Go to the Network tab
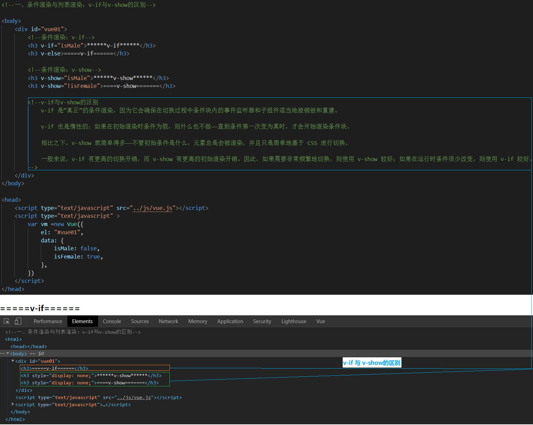The width and height of the screenshot is (533, 425). coord(168,321)
